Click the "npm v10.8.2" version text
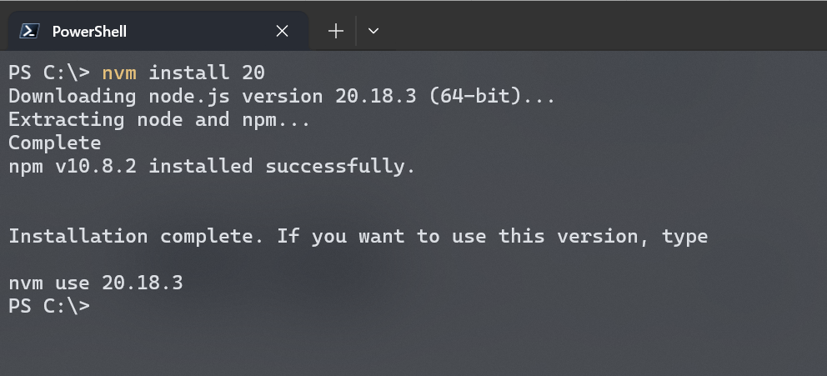Screen dimensions: 827x376 [x=72, y=166]
